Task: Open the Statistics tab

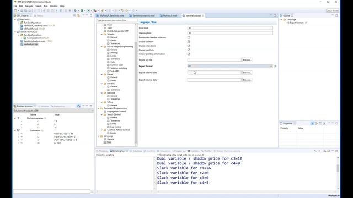Action: [194, 151]
